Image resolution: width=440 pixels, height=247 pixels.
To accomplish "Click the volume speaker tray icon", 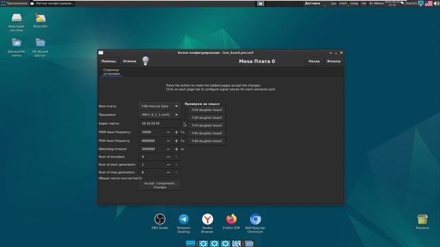I will (437, 3).
